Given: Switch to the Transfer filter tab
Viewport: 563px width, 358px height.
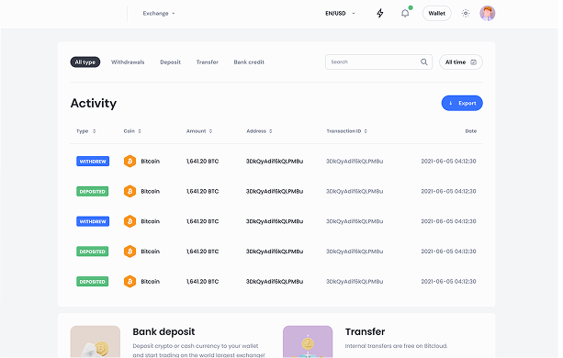Looking at the screenshot, I should pos(208,62).
